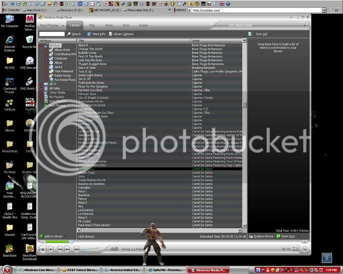Click the library search input field
Screen dimensions: 343x274
[52, 34]
